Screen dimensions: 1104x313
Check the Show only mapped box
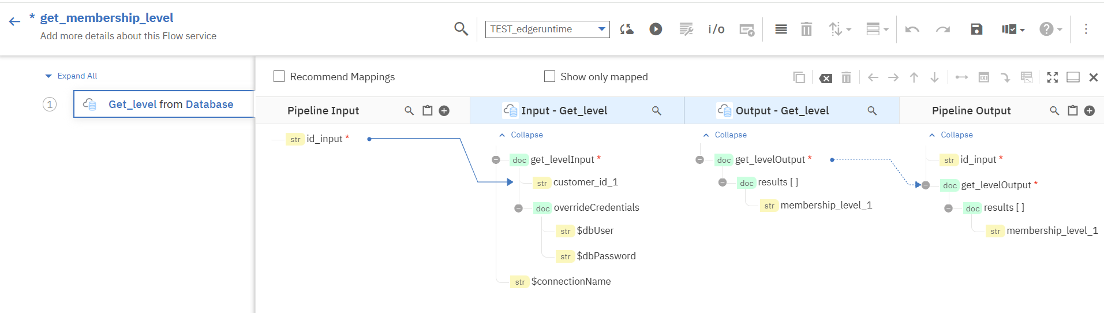point(549,76)
